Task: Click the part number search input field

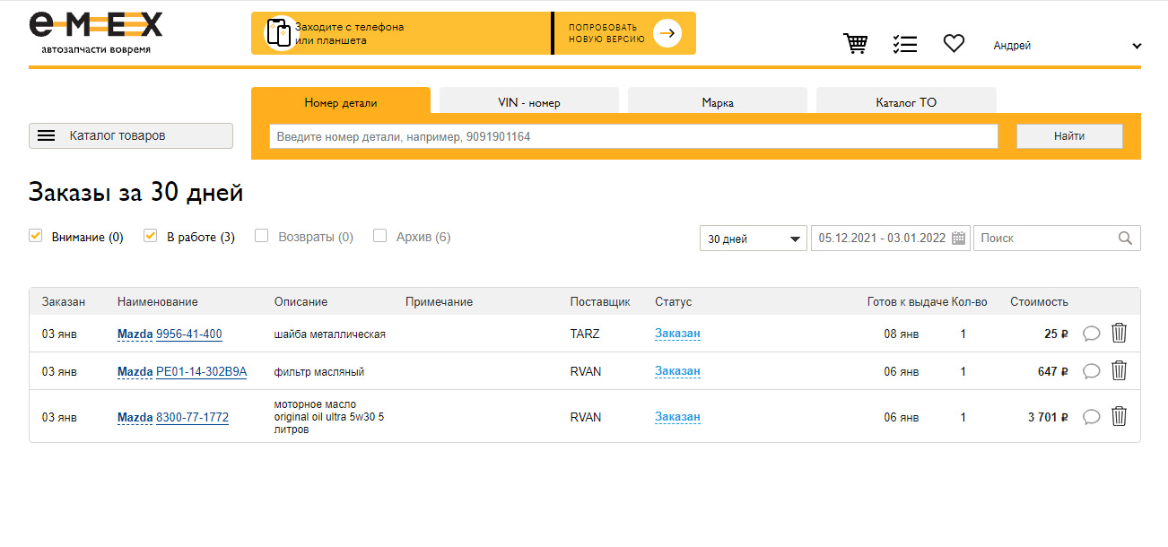Action: 633,136
